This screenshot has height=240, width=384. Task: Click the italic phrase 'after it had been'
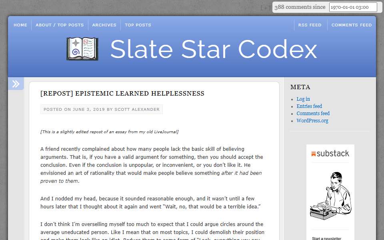pos(242,173)
